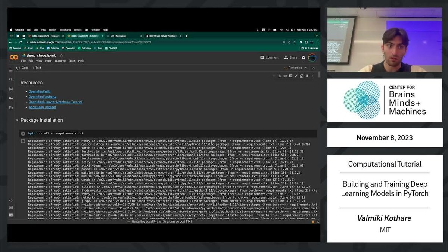The image size is (448, 252).
Task: Mirror cell in tab icon
Action: (301, 76)
